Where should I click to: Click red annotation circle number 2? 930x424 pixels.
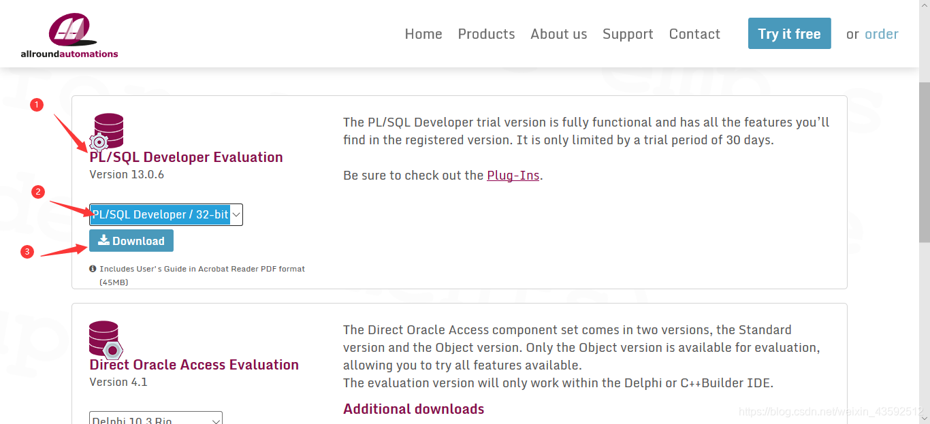pyautogui.click(x=38, y=193)
